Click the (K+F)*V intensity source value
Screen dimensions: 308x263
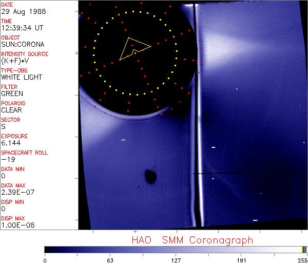click(x=15, y=61)
